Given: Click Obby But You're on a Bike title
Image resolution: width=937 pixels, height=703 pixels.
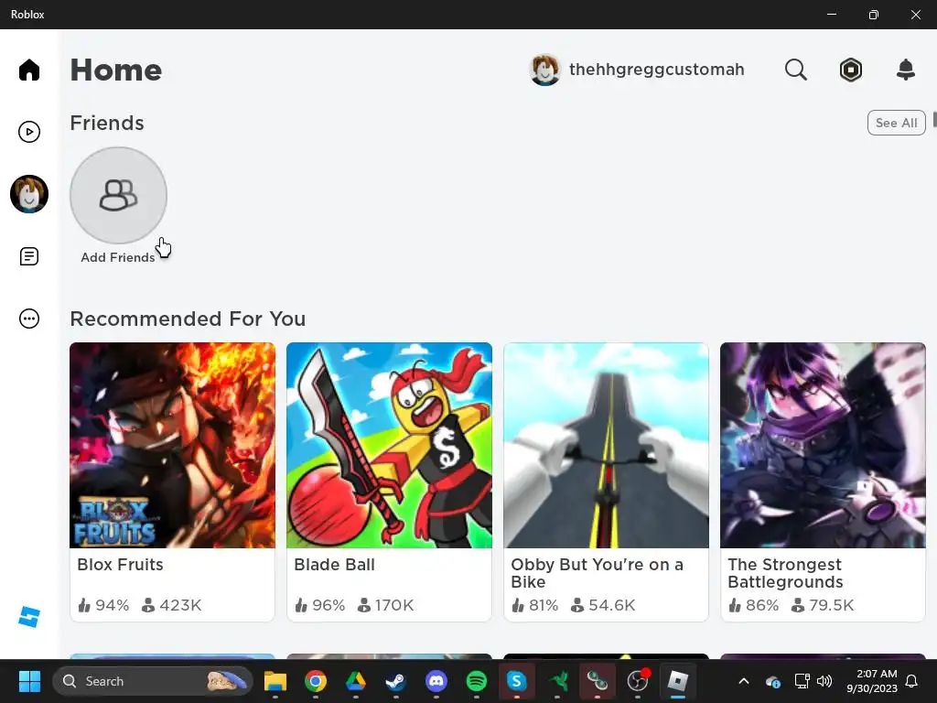Looking at the screenshot, I should [597, 573].
